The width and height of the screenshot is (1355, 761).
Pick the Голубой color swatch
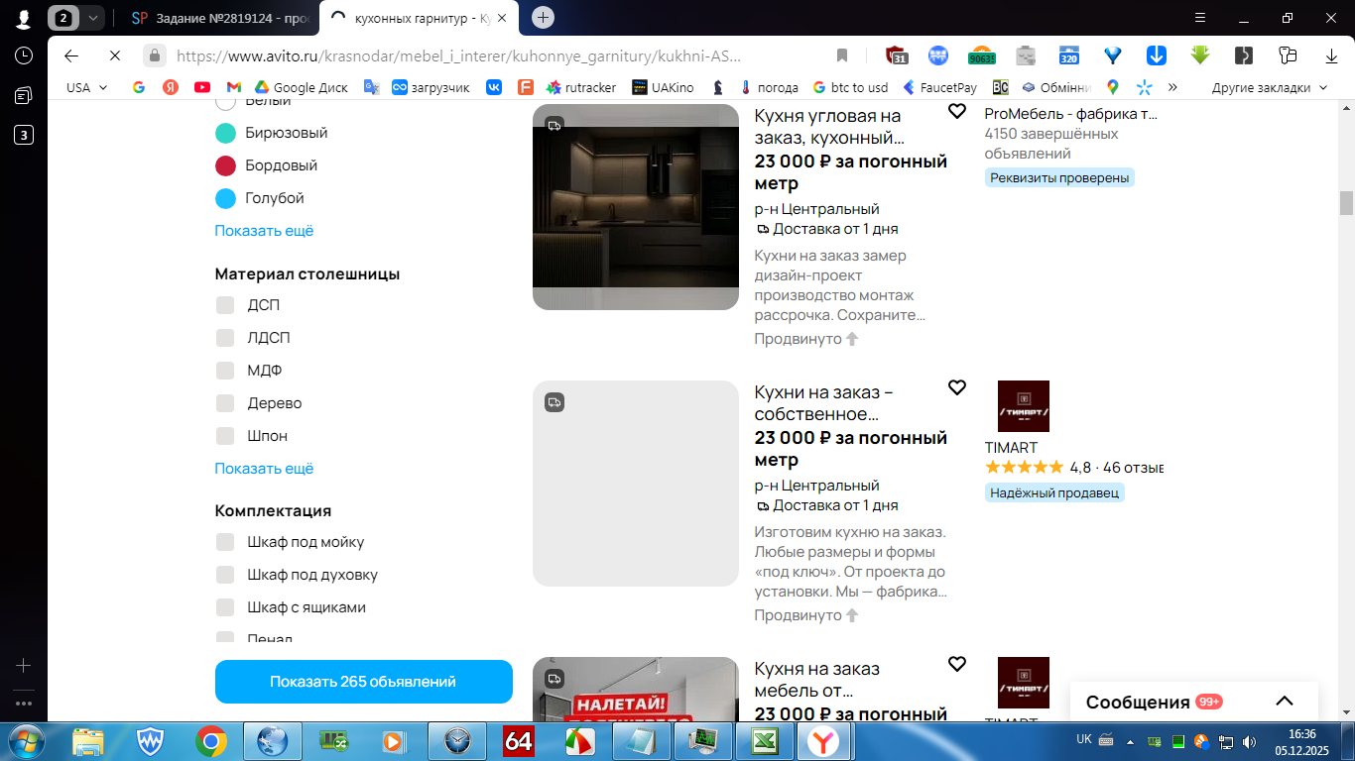point(226,198)
